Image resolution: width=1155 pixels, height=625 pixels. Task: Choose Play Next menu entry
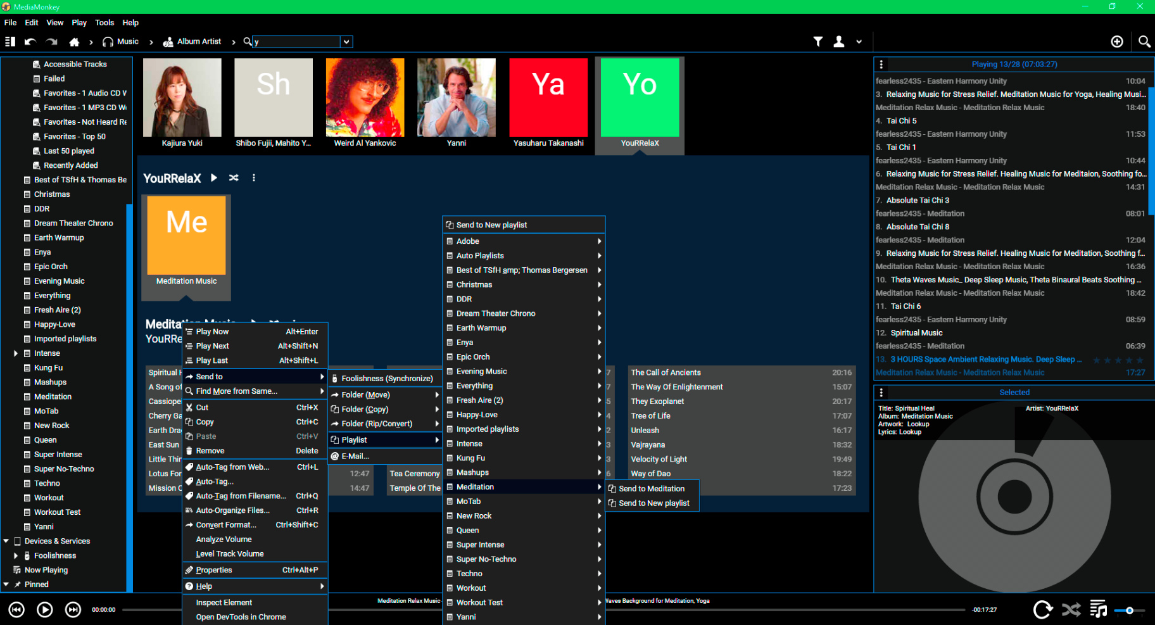(255, 346)
